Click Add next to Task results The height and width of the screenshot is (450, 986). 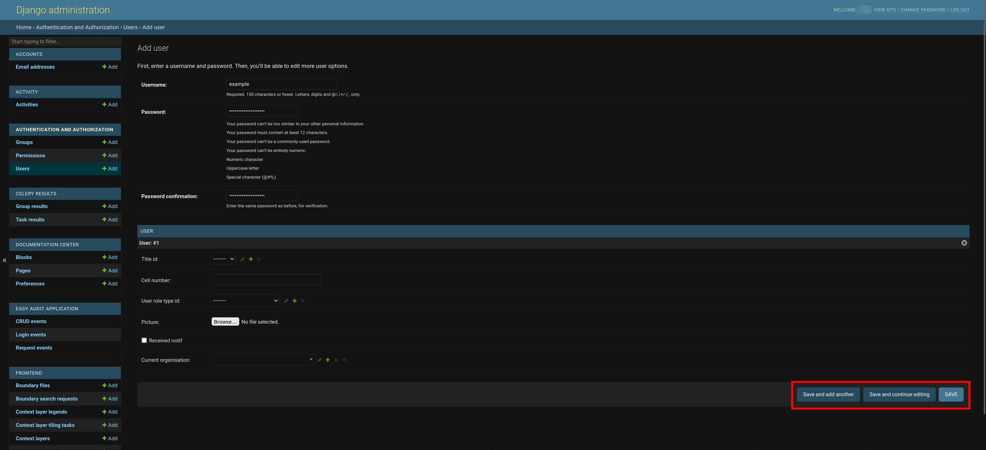tap(110, 220)
